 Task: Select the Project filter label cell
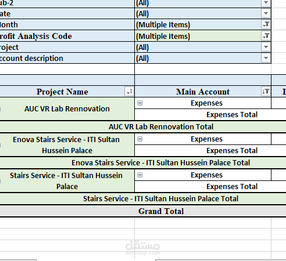[x=67, y=47]
